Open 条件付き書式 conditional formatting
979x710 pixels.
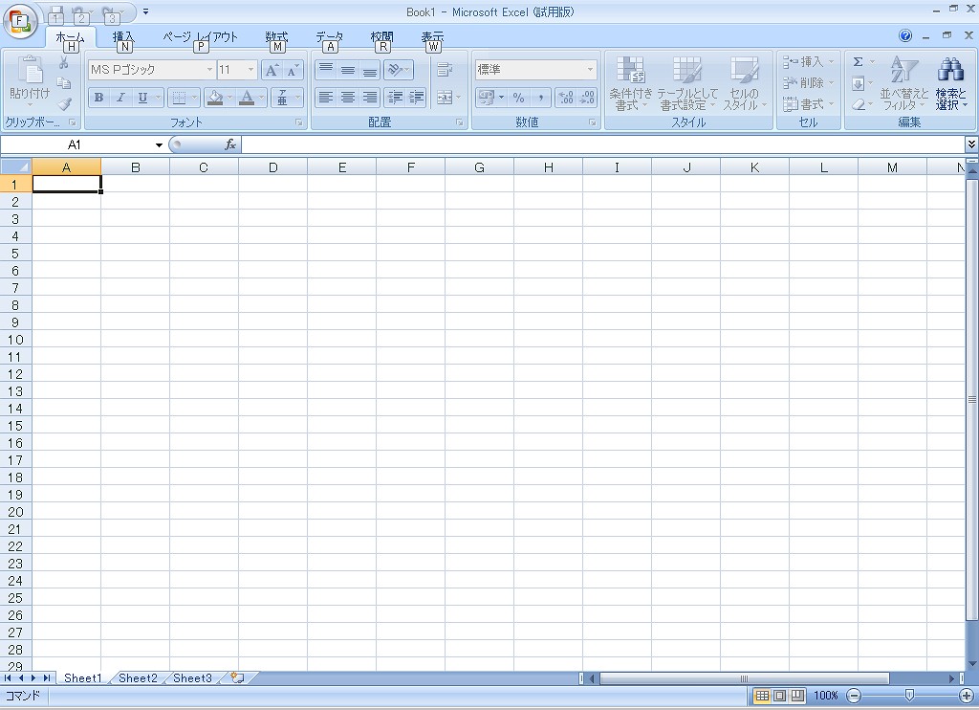pos(631,84)
